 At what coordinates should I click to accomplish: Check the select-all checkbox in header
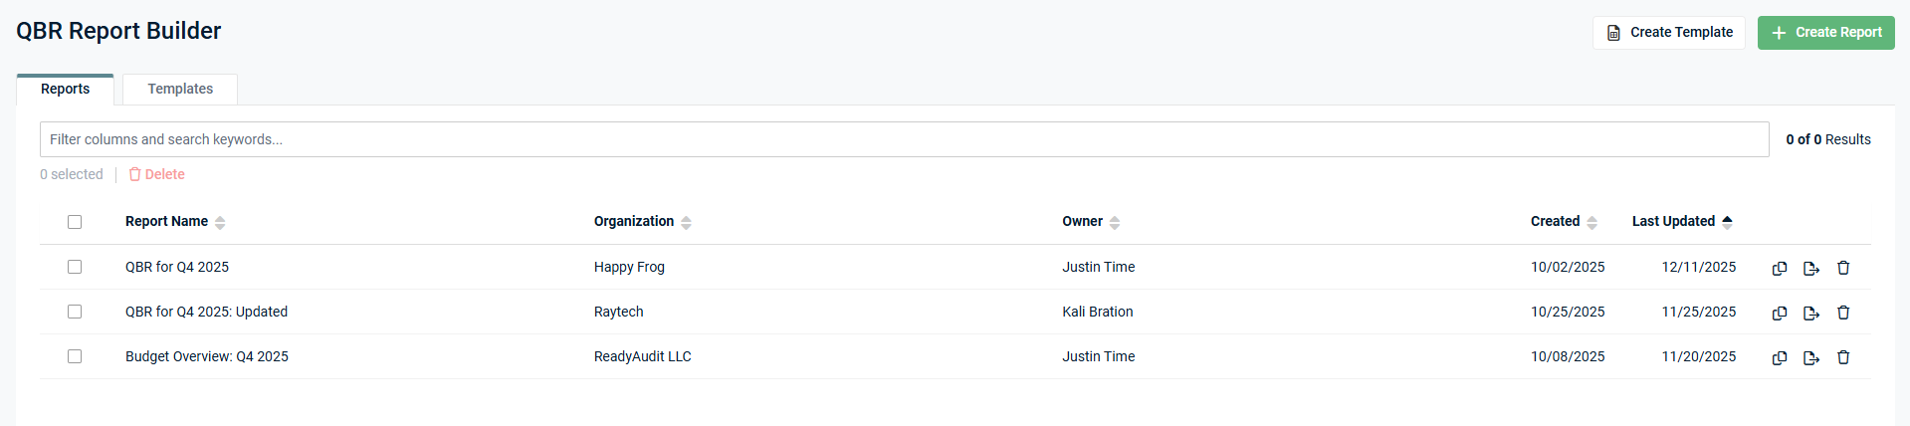coord(75,222)
